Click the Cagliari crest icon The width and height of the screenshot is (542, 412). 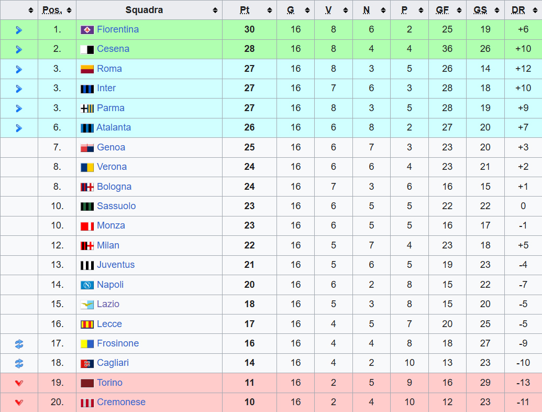point(87,363)
